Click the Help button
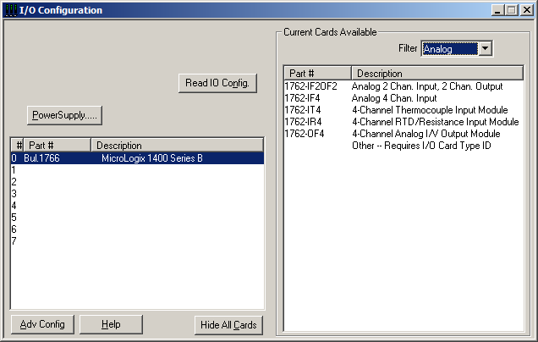The height and width of the screenshot is (342, 538). 111,324
